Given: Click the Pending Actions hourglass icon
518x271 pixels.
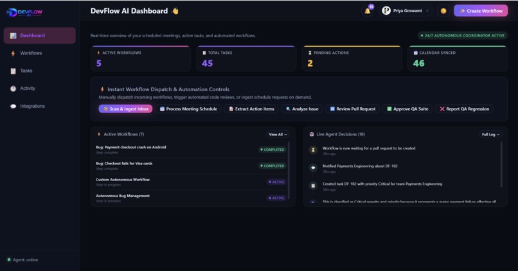Looking at the screenshot, I should coord(310,53).
